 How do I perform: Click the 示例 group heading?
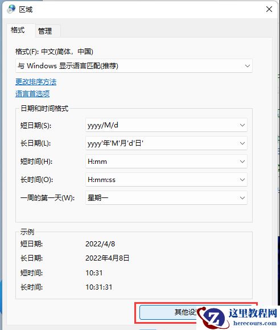click(27, 232)
